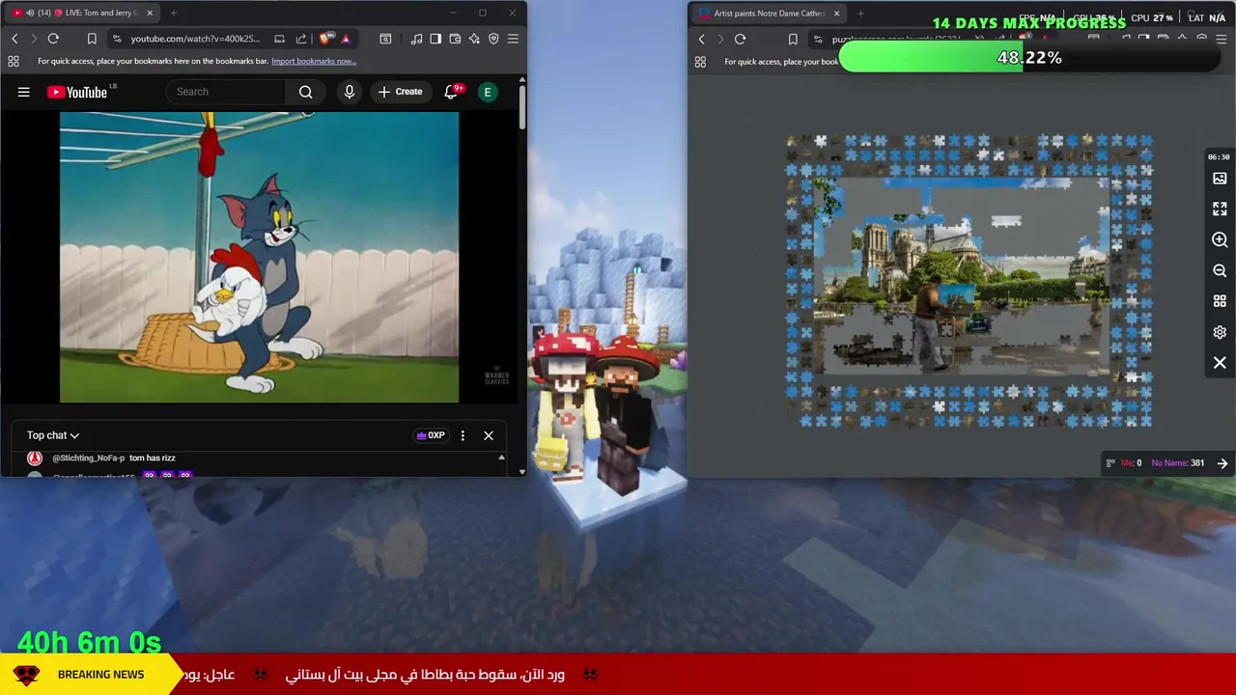This screenshot has width=1236, height=695.
Task: Open a new tab in puzzle window
Action: 860,14
